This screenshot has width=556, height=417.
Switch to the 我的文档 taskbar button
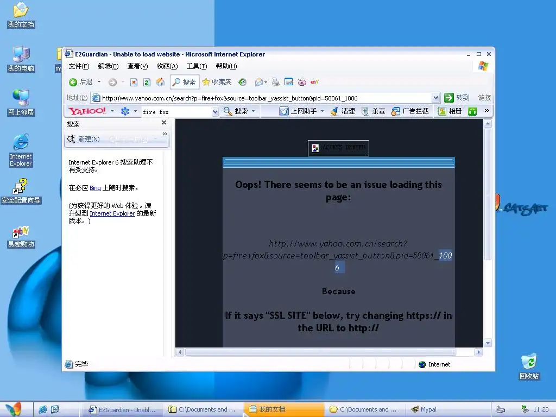284,409
